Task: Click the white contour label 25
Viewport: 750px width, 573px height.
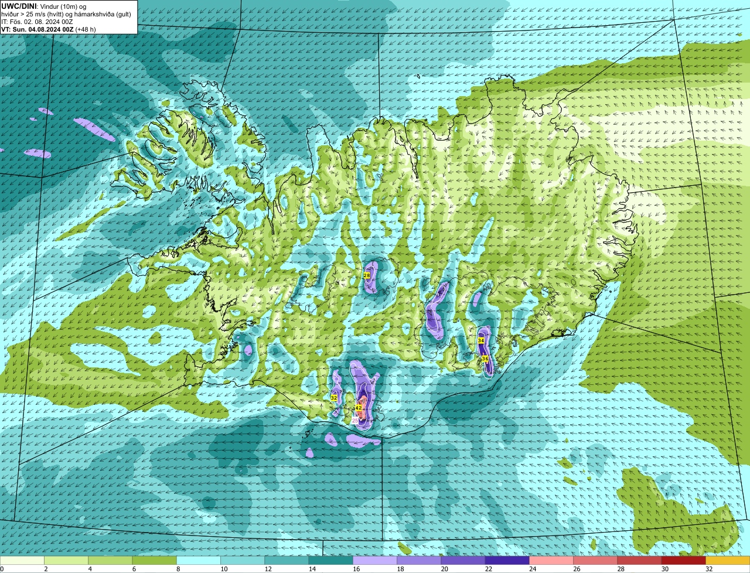Action: [355, 421]
